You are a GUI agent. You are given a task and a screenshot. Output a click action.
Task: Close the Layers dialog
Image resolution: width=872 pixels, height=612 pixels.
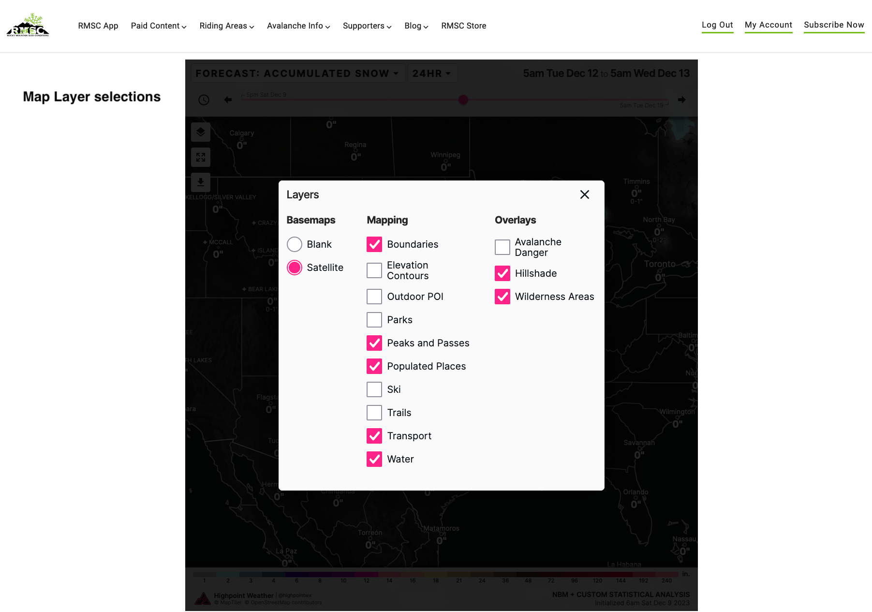coord(584,194)
